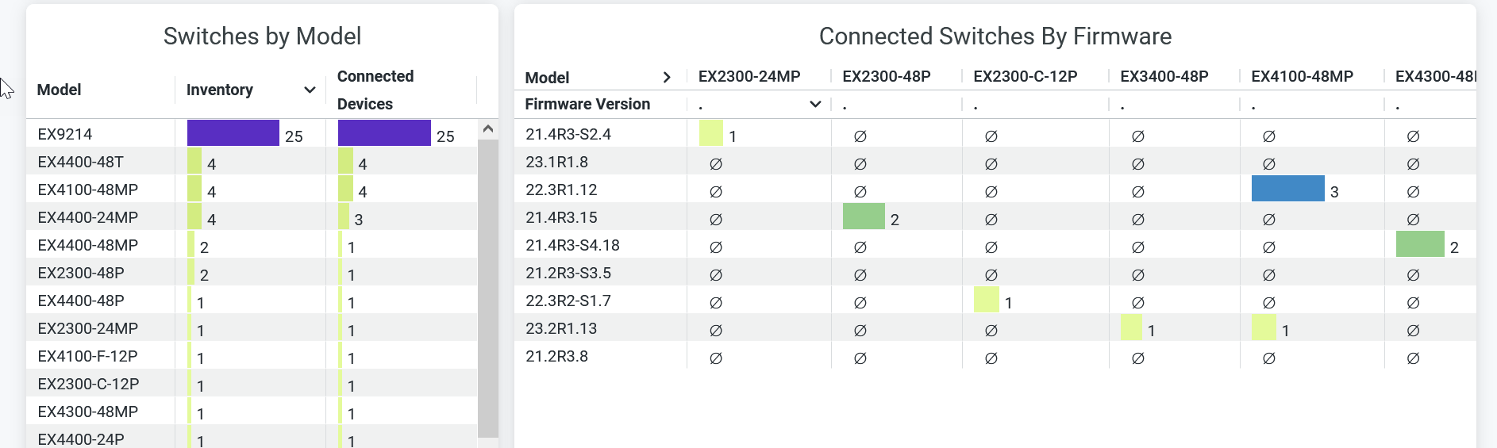Click the Connected Devices column header
The height and width of the screenshot is (448, 1497).
[375, 90]
